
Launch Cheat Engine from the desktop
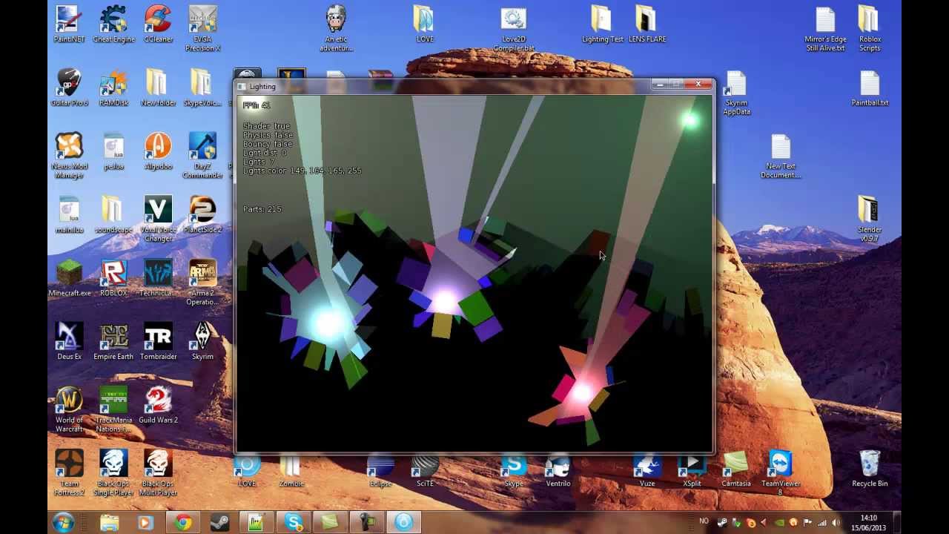(113, 24)
